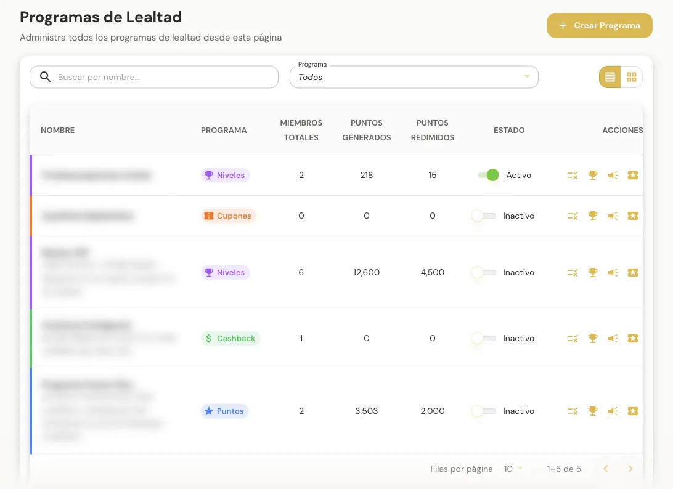The height and width of the screenshot is (489, 673).
Task: Open the Programa filter dropdown
Action: coord(414,77)
